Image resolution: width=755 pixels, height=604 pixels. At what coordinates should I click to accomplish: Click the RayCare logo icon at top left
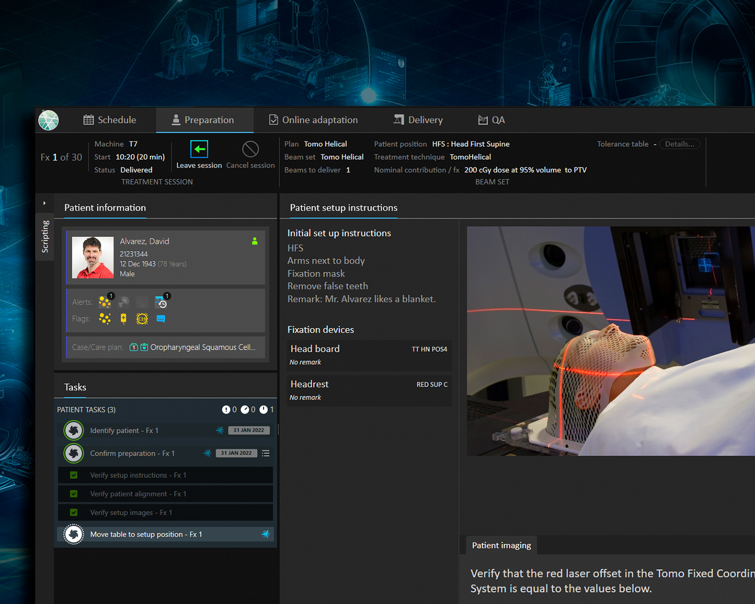pyautogui.click(x=48, y=120)
